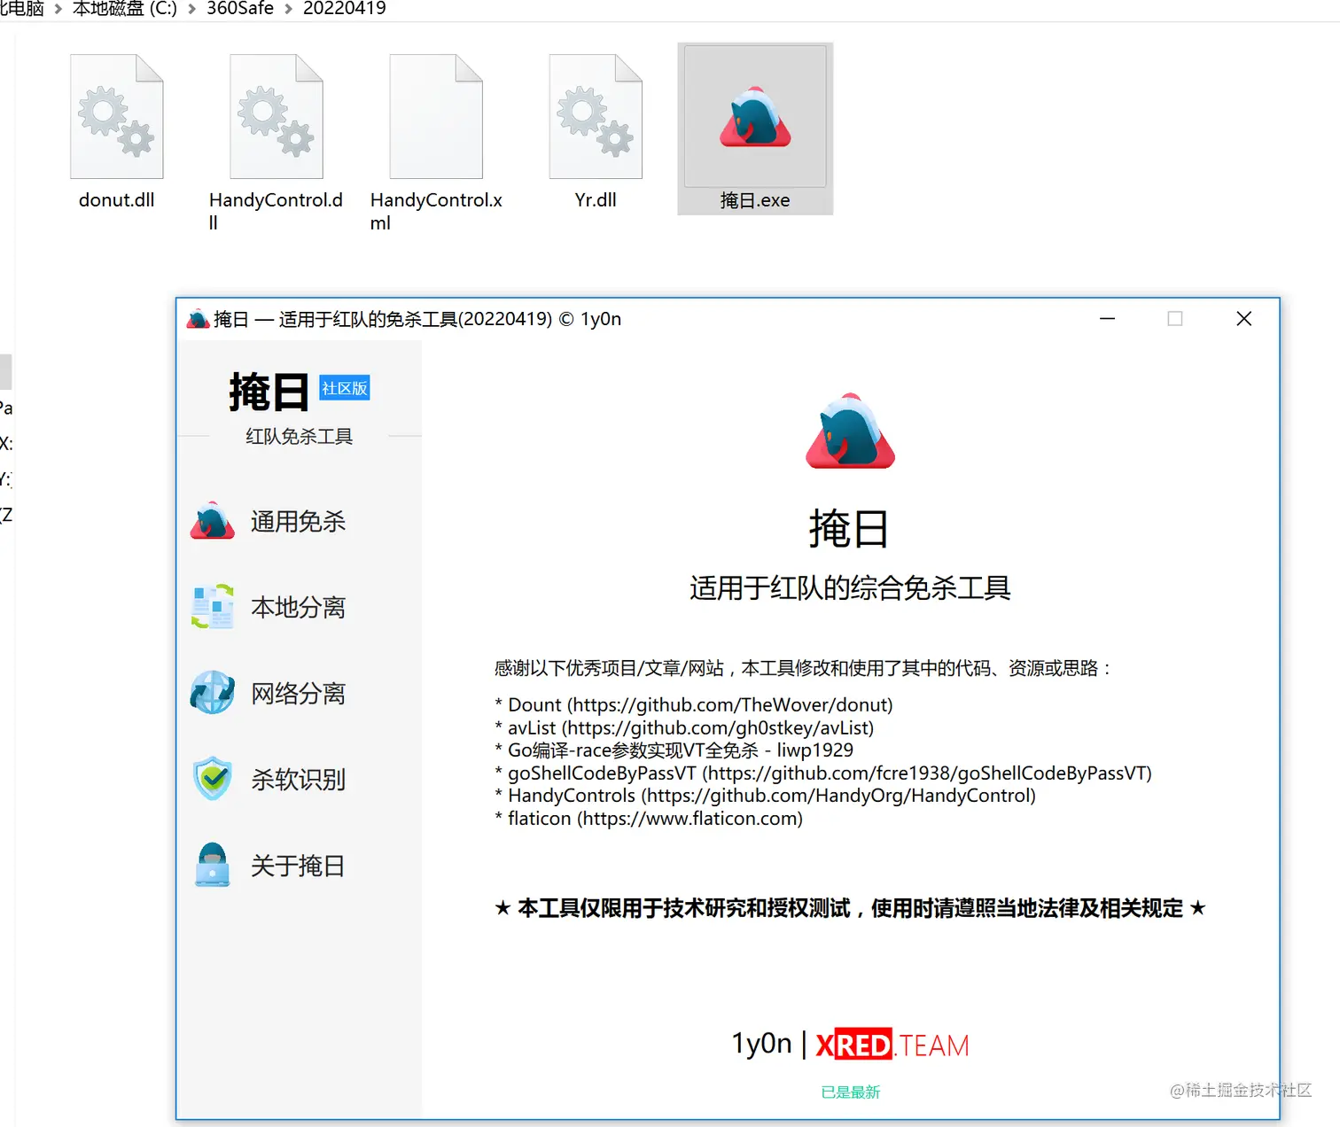This screenshot has height=1127, width=1340.
Task: Select the 掩日.exe horse icon
Action: tap(755, 116)
